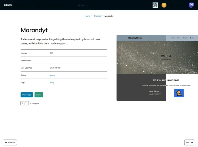Click the QR code icon in header

155,5
